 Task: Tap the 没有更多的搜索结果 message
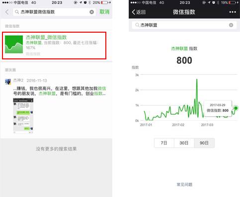[56, 149]
